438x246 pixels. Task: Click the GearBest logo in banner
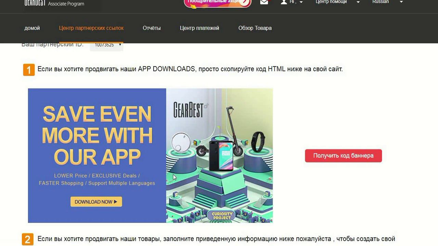tap(191, 110)
